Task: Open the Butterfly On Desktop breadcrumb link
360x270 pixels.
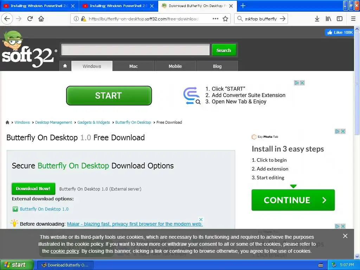Action: [x=133, y=122]
